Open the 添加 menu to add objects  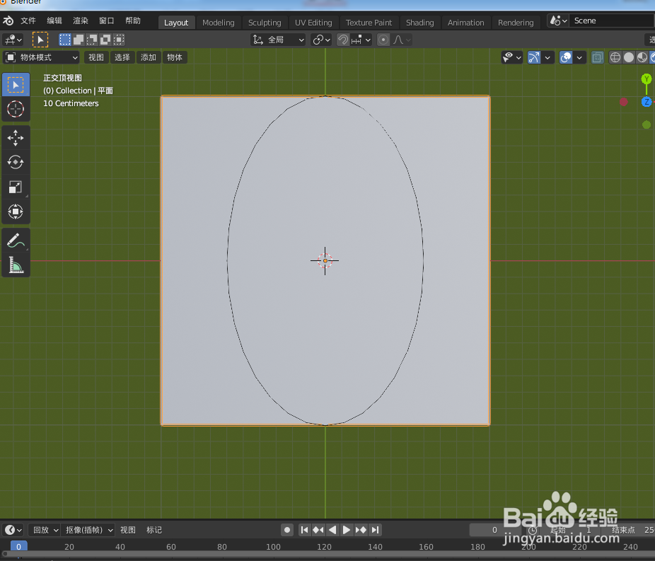(149, 57)
